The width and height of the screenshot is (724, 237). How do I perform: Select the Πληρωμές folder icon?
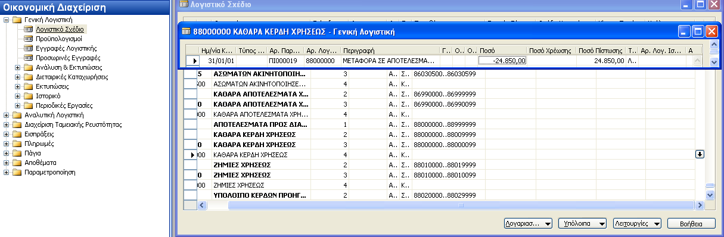(17, 144)
